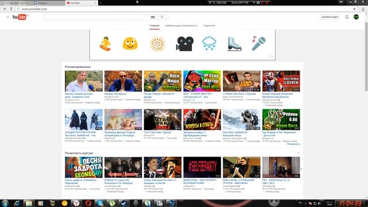Select the Набирающие популярность tab
Viewport: 368px width, 207px height.
point(181,25)
